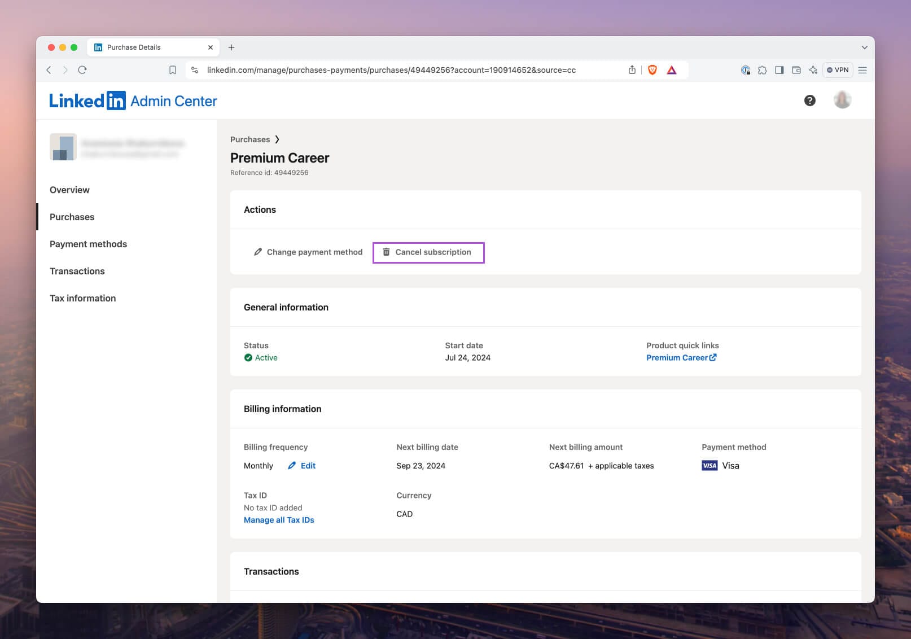Image resolution: width=911 pixels, height=639 pixels.
Task: Click the VPN button in toolbar
Action: (x=838, y=70)
